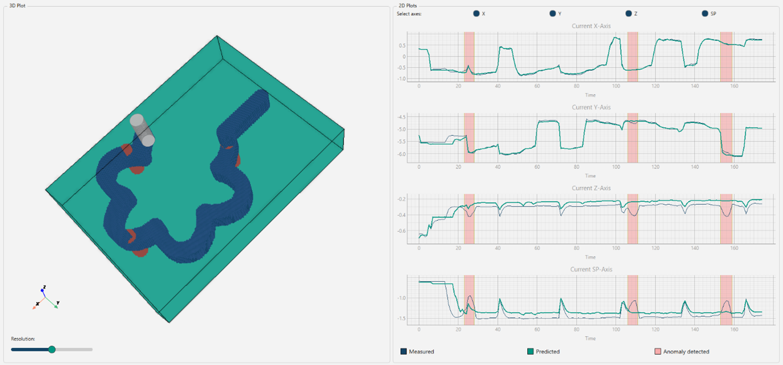Click the Current Y-Axis chart title
Screen dimensions: 783x365
(x=590, y=107)
